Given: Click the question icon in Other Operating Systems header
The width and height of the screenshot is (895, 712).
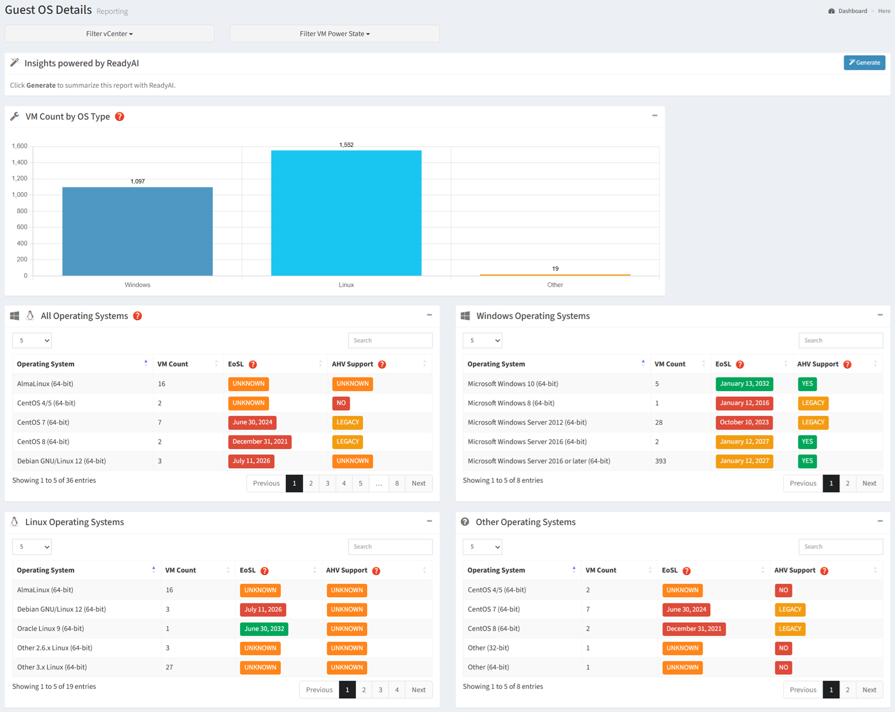Looking at the screenshot, I should click(465, 522).
